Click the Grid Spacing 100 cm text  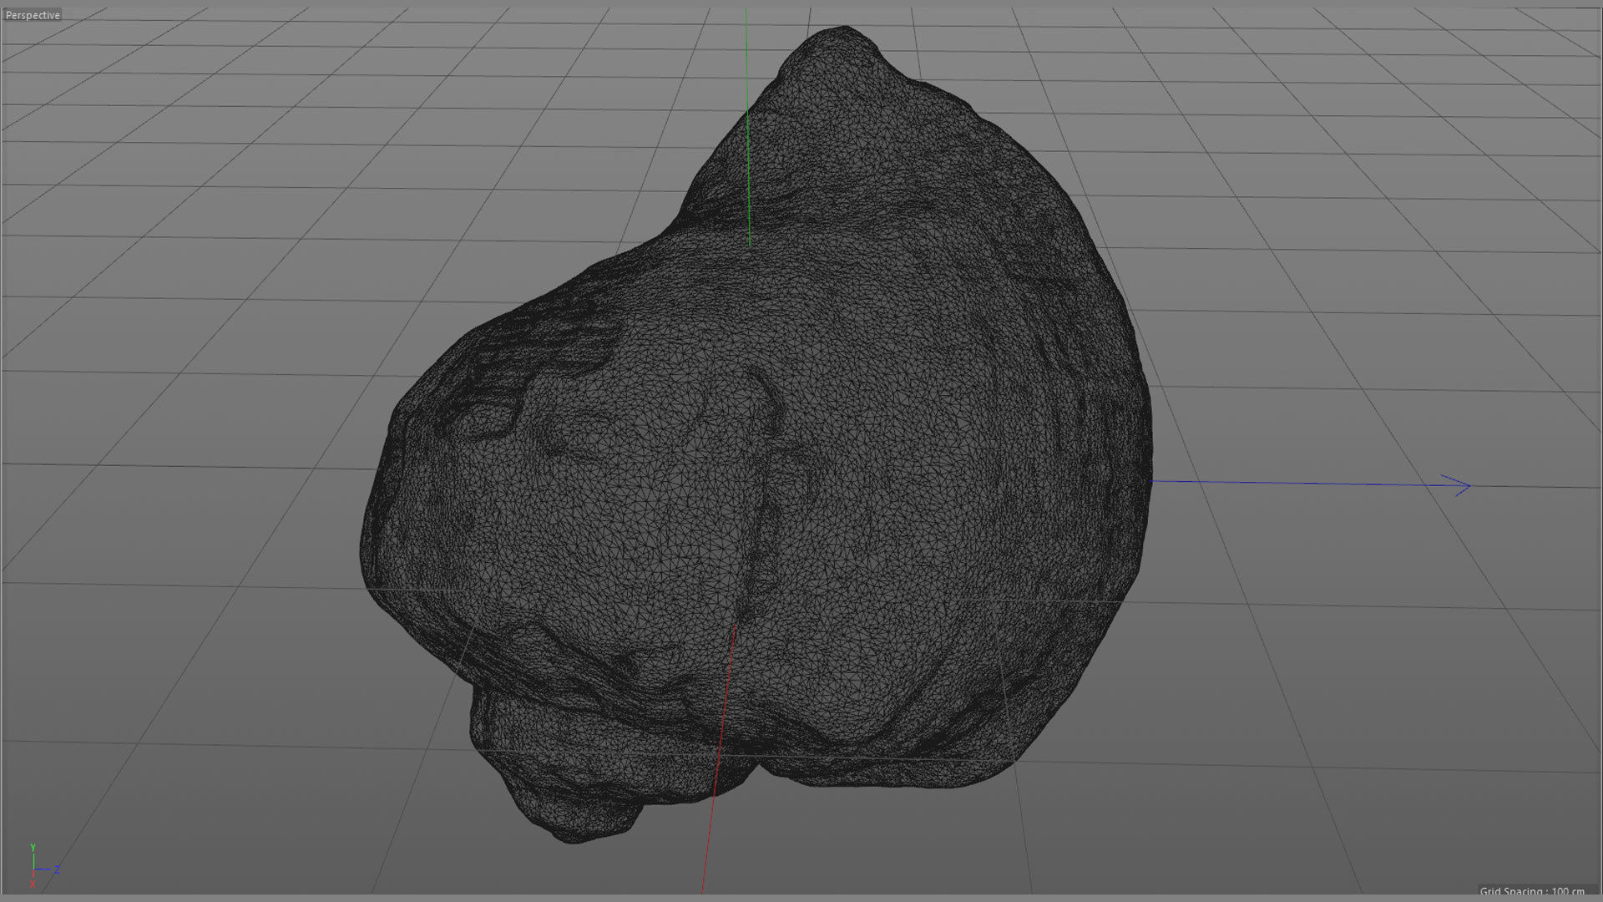point(1532,891)
